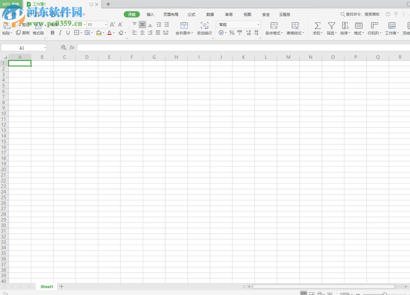Switch to the 插入 ribbon tab

[x=150, y=14]
